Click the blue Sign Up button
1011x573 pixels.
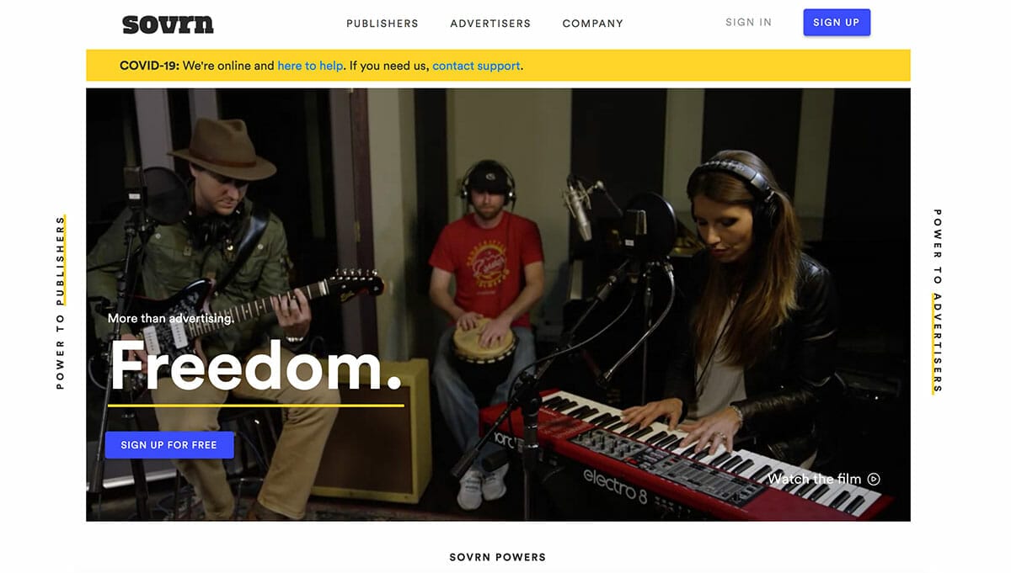pyautogui.click(x=837, y=23)
